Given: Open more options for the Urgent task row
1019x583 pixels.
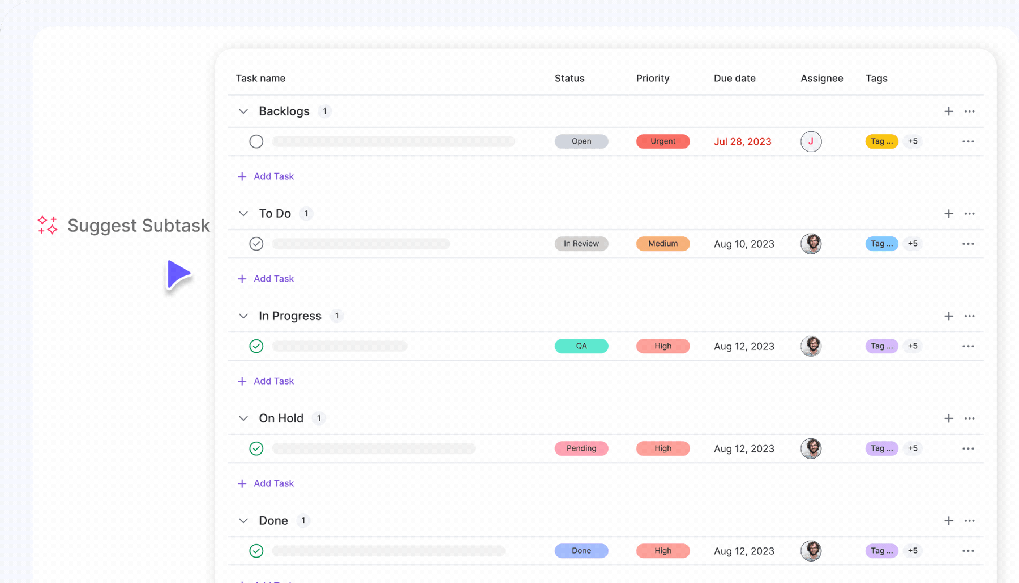Looking at the screenshot, I should click(968, 141).
